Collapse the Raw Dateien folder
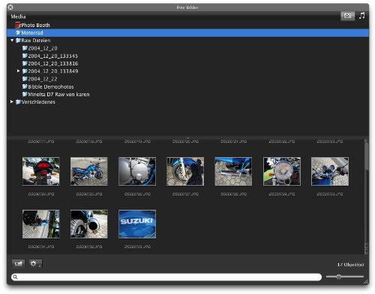 tap(12, 40)
